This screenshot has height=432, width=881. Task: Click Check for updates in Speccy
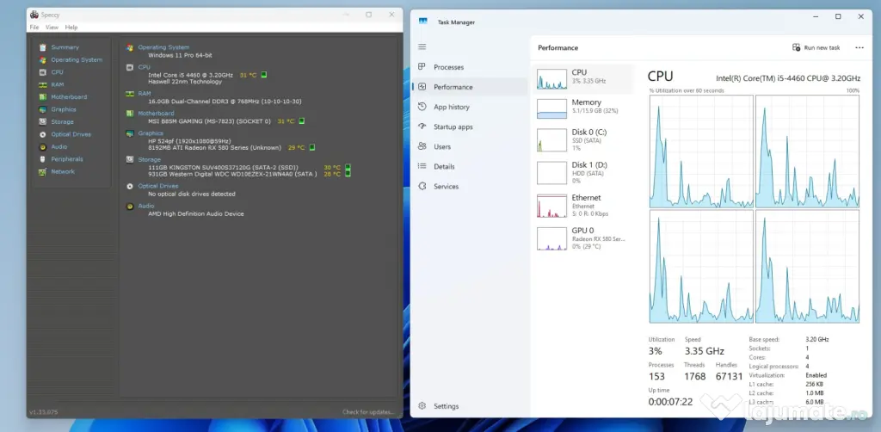[368, 411]
